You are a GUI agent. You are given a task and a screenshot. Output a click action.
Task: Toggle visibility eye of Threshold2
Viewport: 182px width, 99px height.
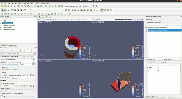point(1,27)
